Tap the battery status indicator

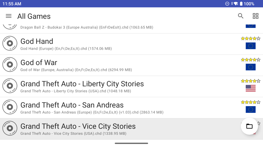tap(241, 4)
